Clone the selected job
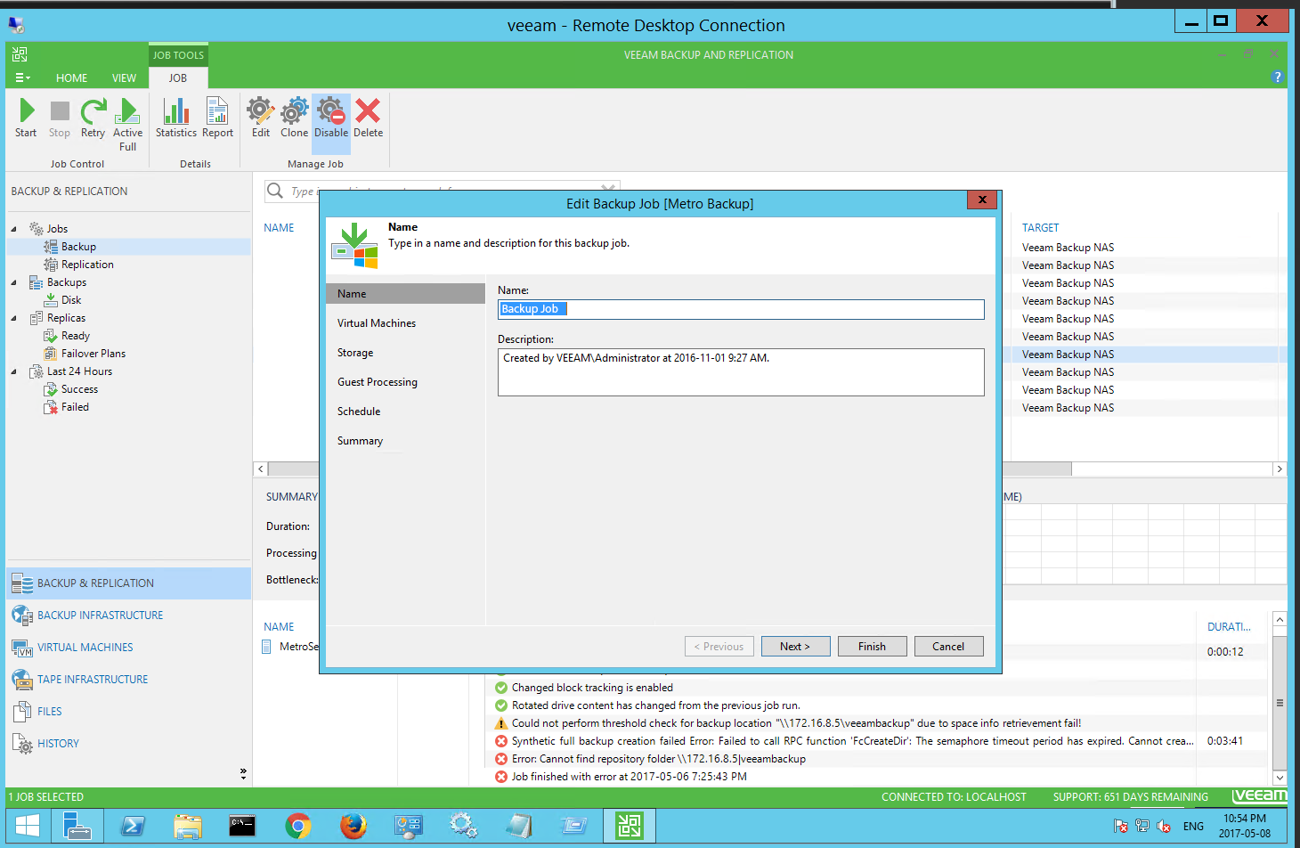 295,118
